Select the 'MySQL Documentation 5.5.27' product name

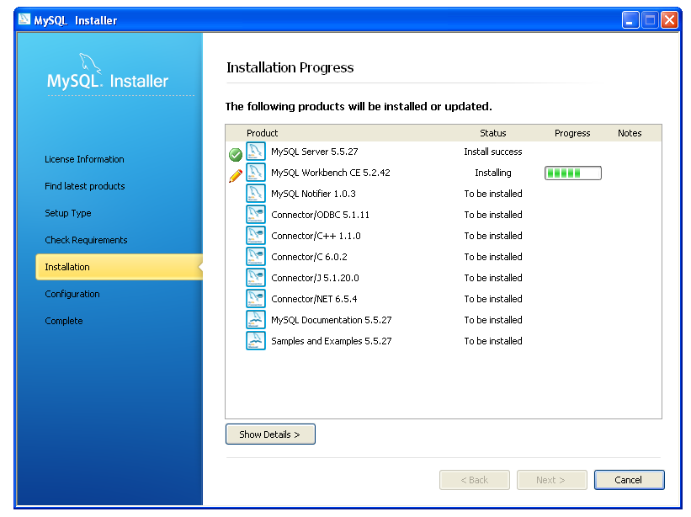point(331,320)
